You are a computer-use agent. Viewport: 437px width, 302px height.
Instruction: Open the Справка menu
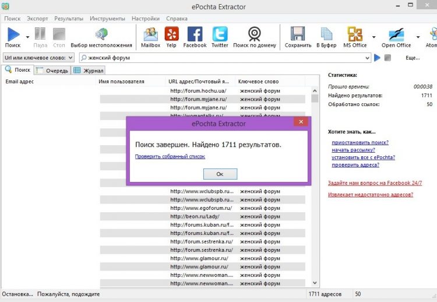pos(177,19)
